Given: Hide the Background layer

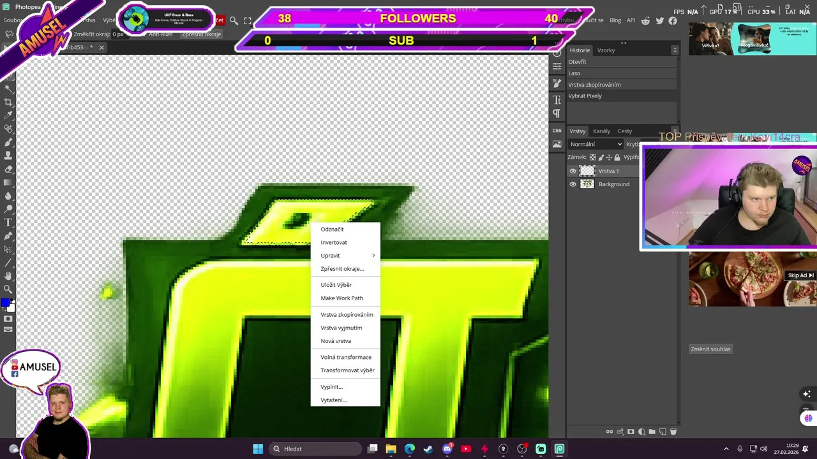Looking at the screenshot, I should tap(573, 184).
